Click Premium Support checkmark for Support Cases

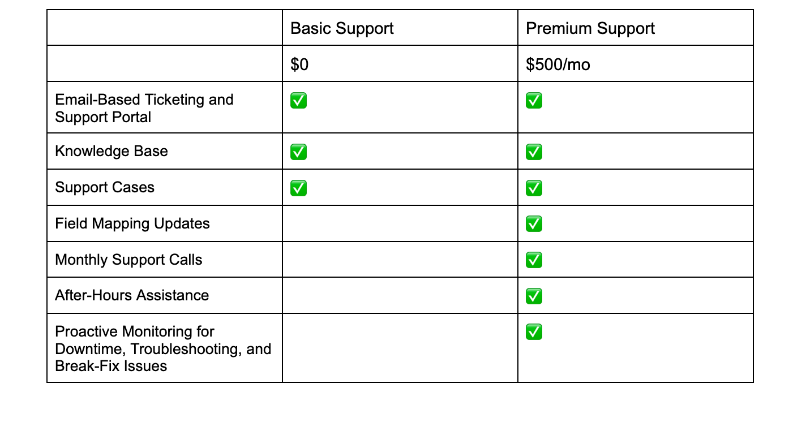pyautogui.click(x=534, y=188)
